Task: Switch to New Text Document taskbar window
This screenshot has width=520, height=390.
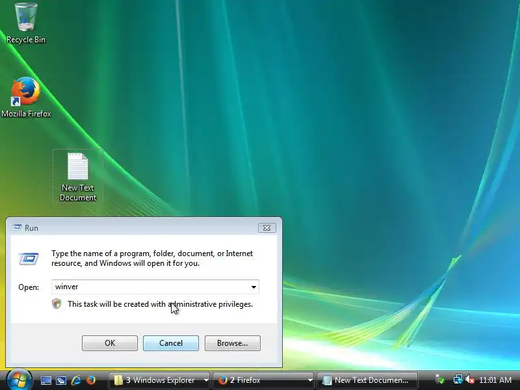Action: click(367, 380)
